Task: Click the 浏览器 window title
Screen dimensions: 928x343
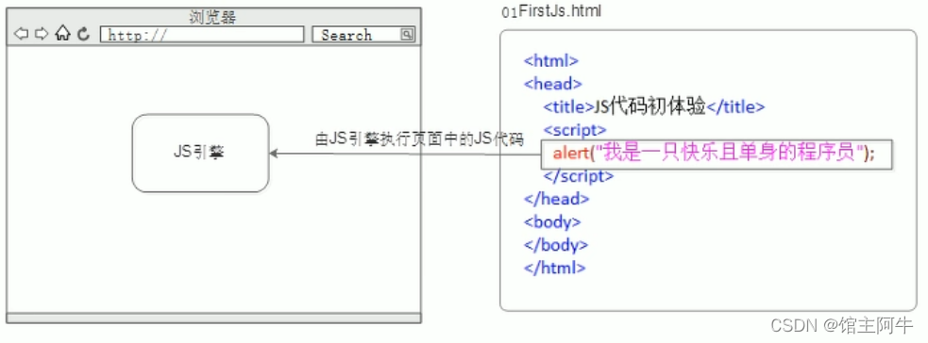Action: click(212, 17)
